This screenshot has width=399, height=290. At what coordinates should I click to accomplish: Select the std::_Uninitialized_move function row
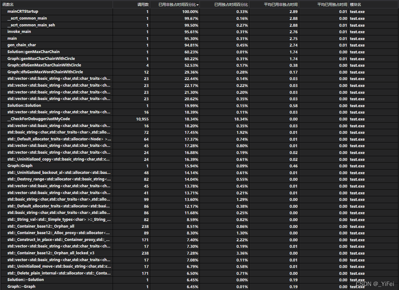pyautogui.click(x=199, y=266)
